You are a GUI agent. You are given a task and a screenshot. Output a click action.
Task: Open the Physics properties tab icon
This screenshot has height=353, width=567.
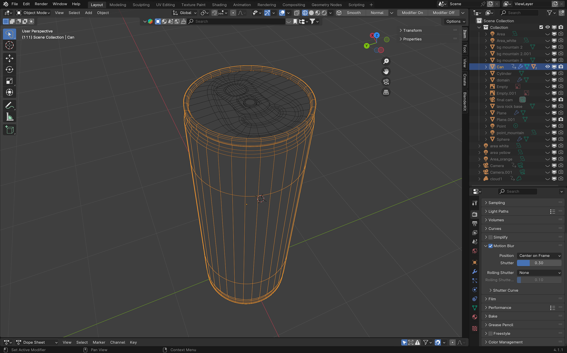click(475, 290)
